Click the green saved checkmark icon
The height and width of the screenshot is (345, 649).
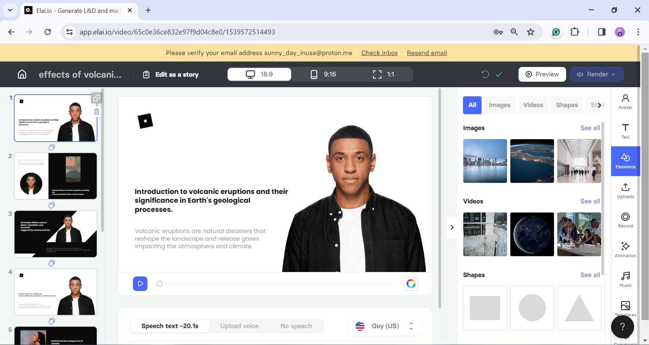point(499,74)
